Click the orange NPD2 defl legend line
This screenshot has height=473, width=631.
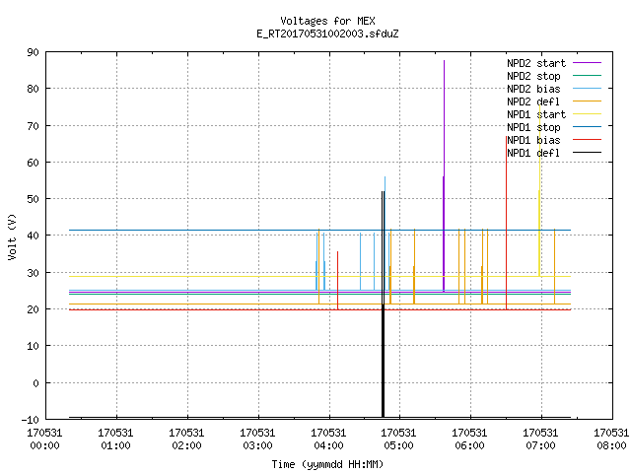pos(588,101)
